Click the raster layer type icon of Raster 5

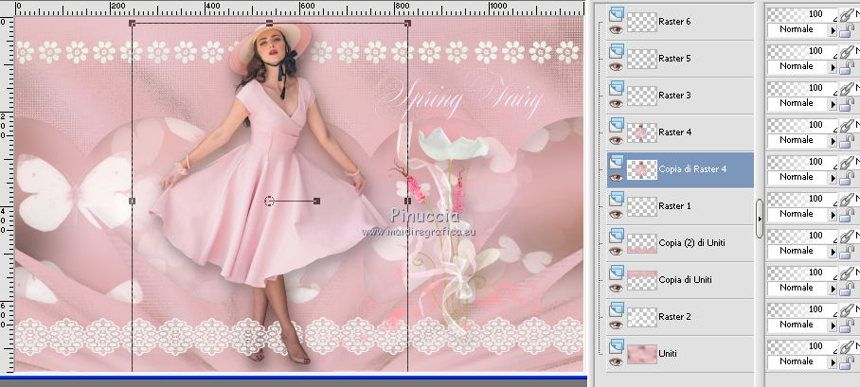pos(617,50)
